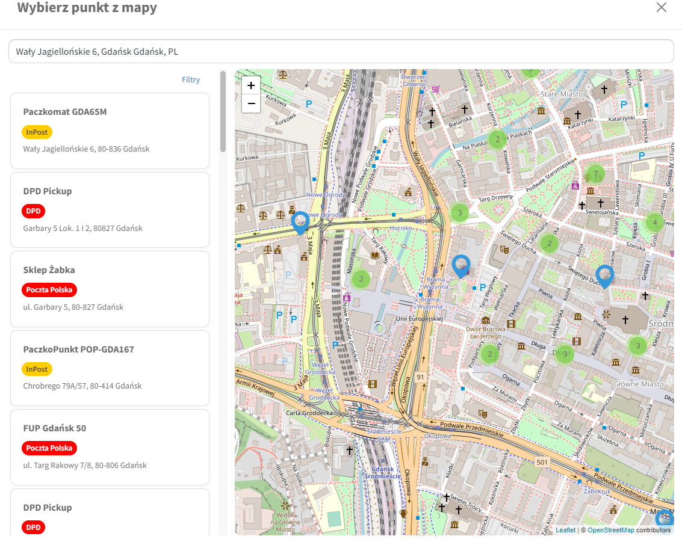Screen dimensions: 682x542
Task: Click address 'Wały Jagiellońskie 6, 80-836 Gdańsk'
Action: tap(86, 149)
